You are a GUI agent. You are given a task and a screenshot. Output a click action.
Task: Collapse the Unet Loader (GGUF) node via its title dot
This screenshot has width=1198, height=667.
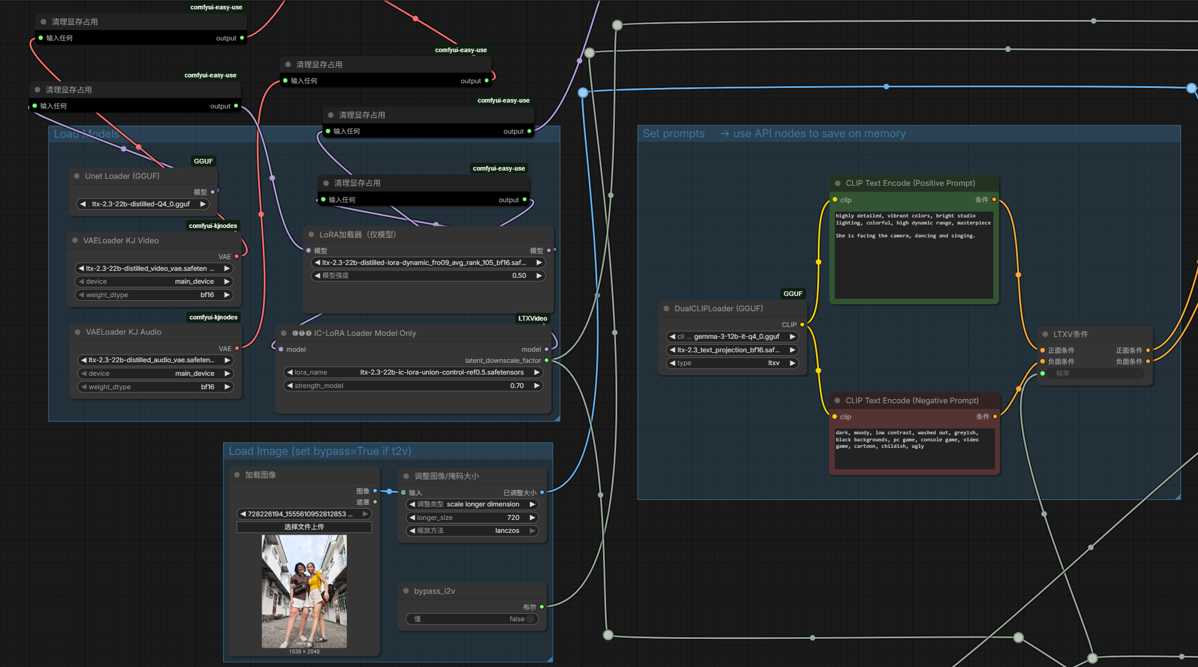click(x=77, y=176)
